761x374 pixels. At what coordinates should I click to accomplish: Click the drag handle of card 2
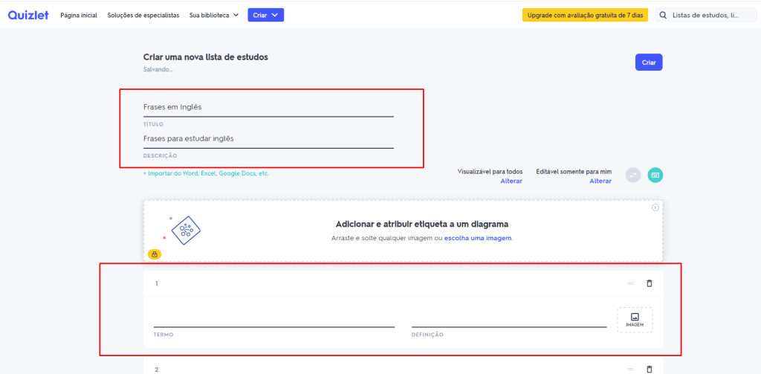[x=630, y=369]
